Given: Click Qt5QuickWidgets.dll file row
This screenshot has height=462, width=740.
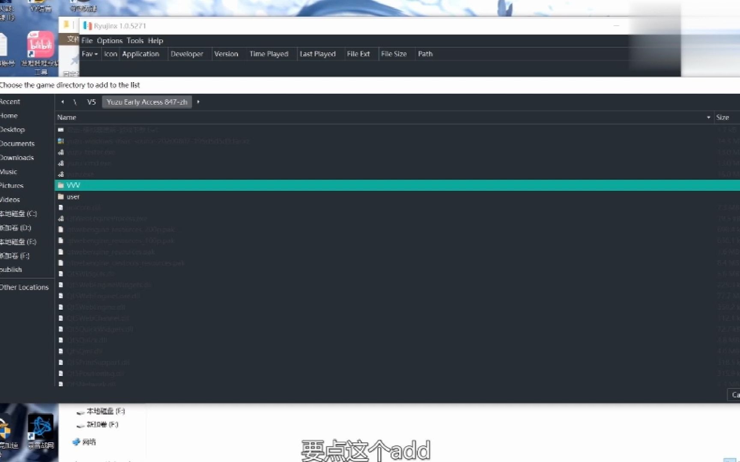Looking at the screenshot, I should 397,329.
